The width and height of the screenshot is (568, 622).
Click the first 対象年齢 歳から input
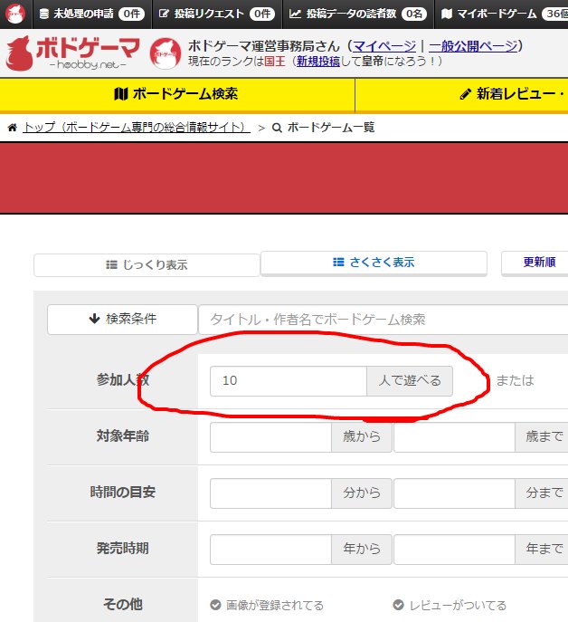pos(270,437)
